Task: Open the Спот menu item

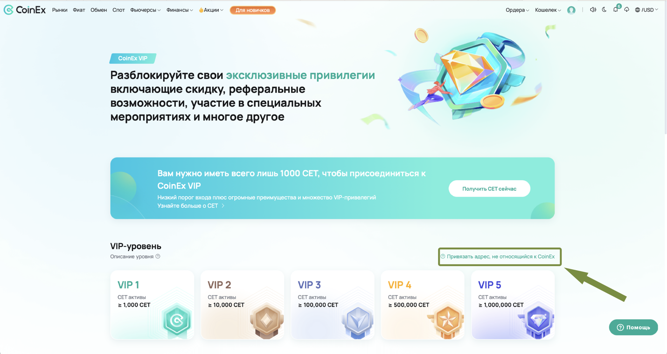Action: [x=118, y=10]
